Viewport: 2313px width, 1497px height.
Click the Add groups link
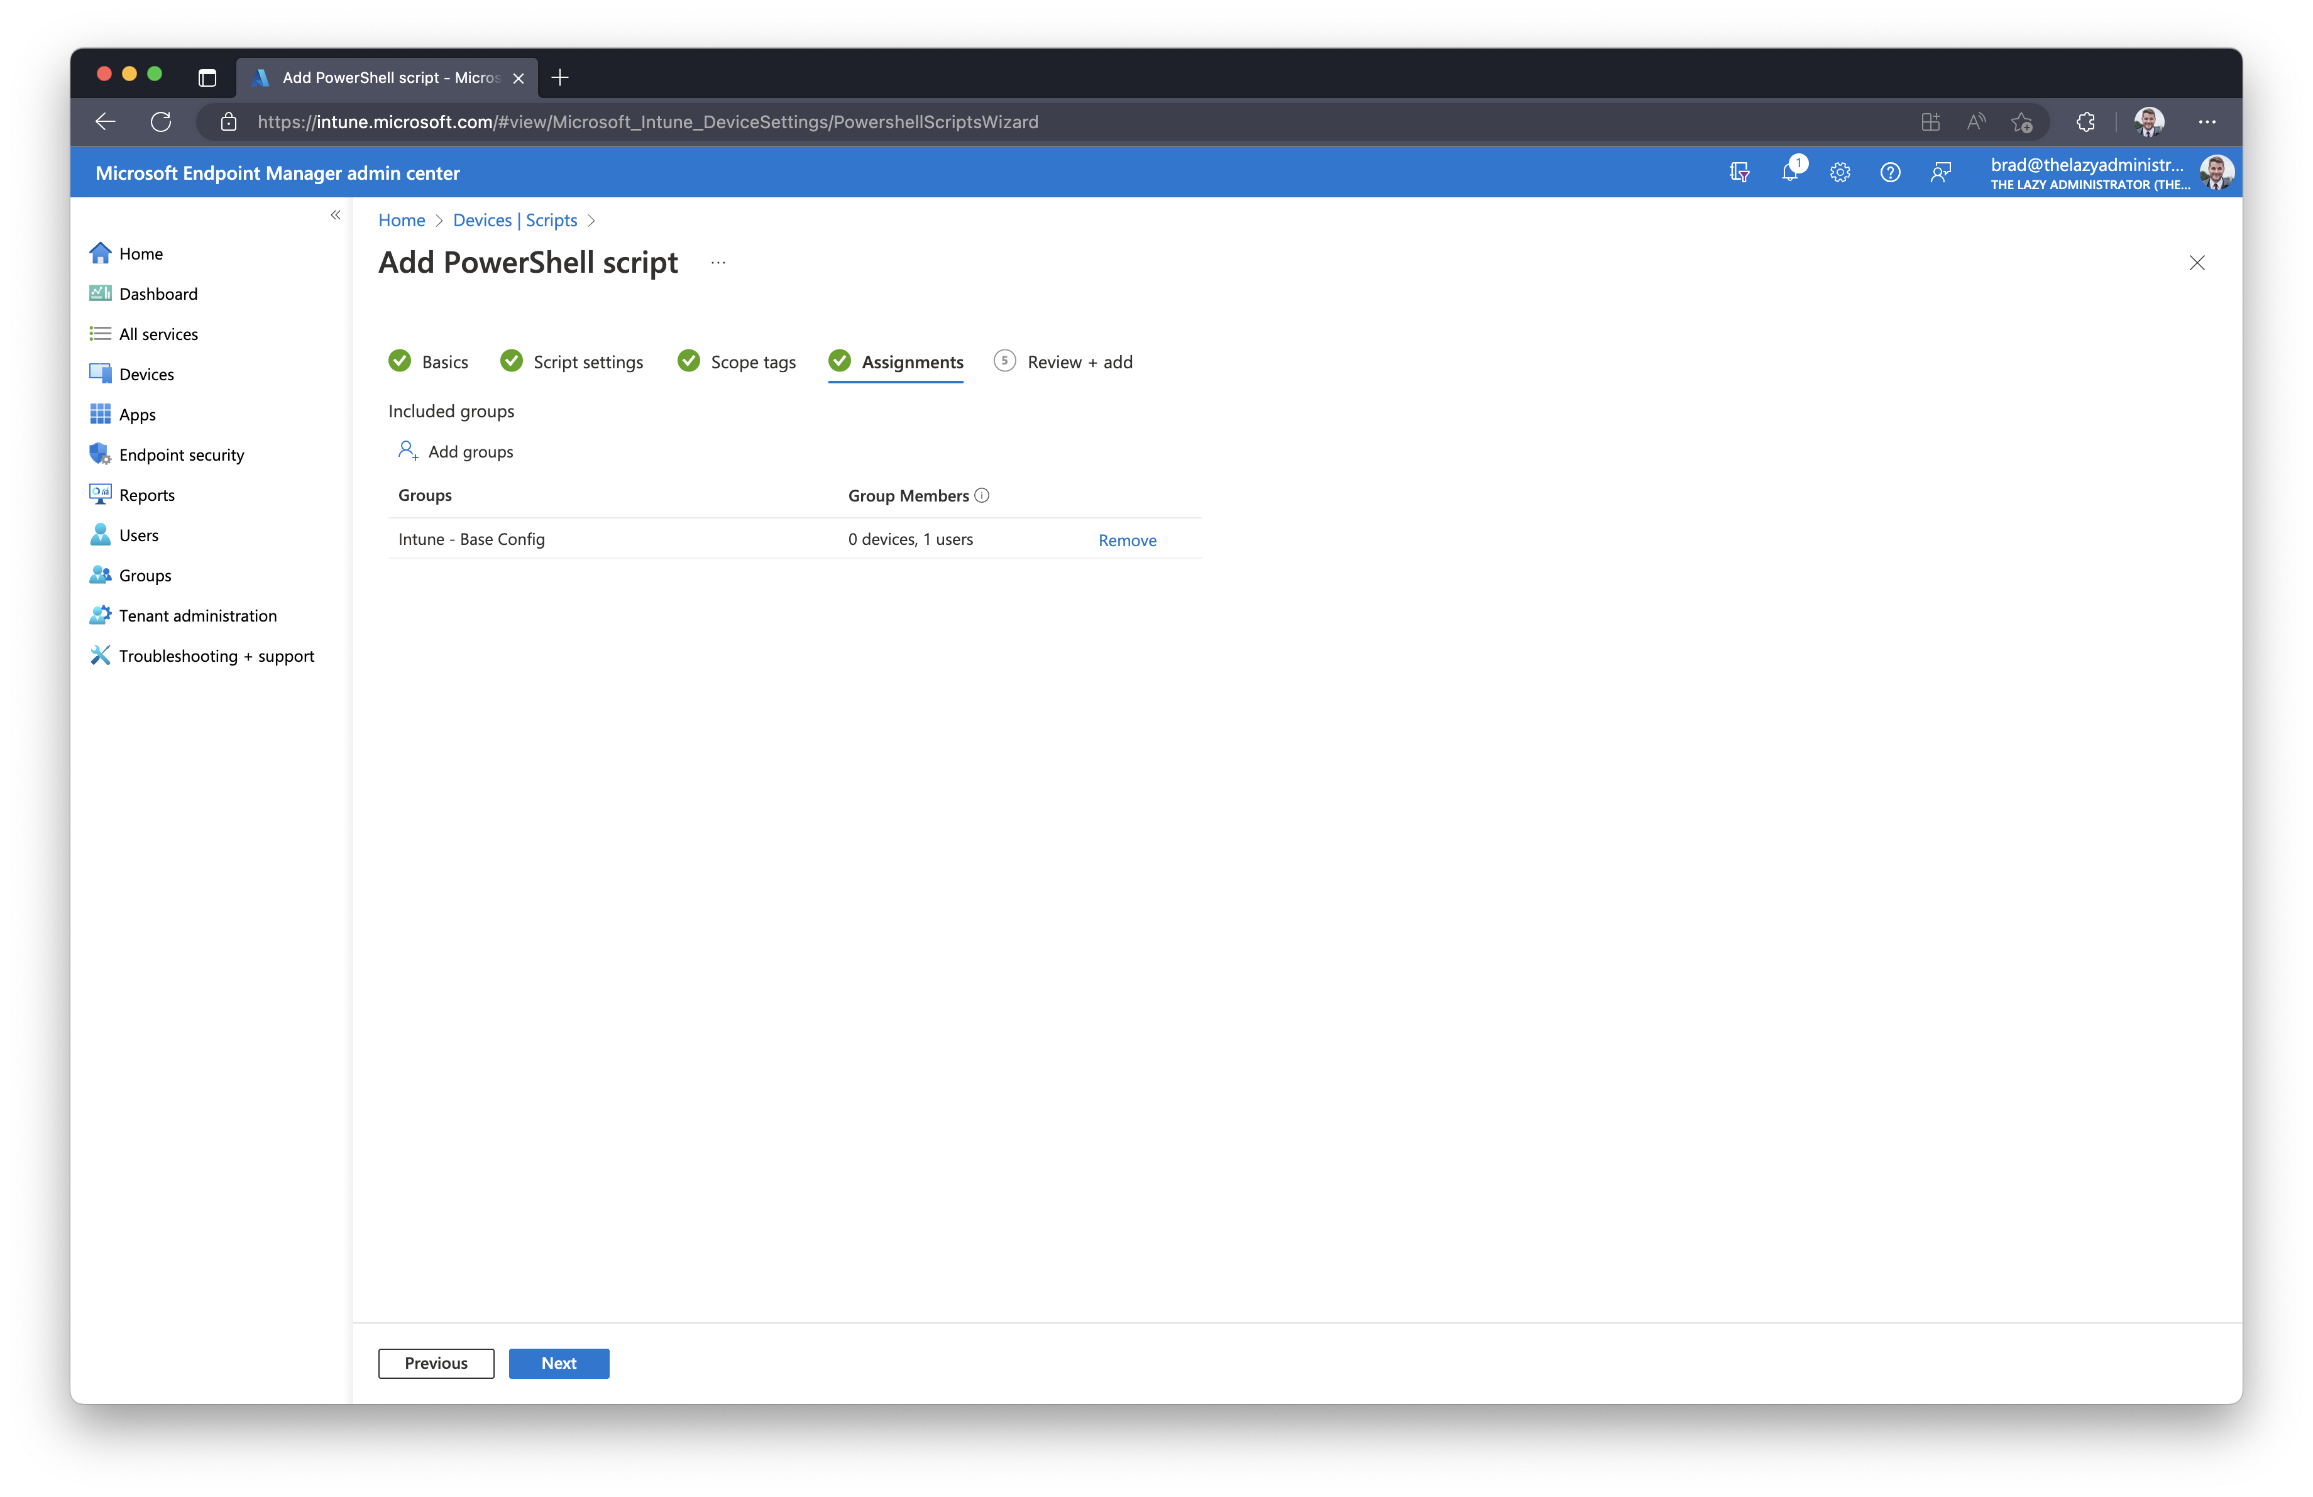tap(470, 452)
